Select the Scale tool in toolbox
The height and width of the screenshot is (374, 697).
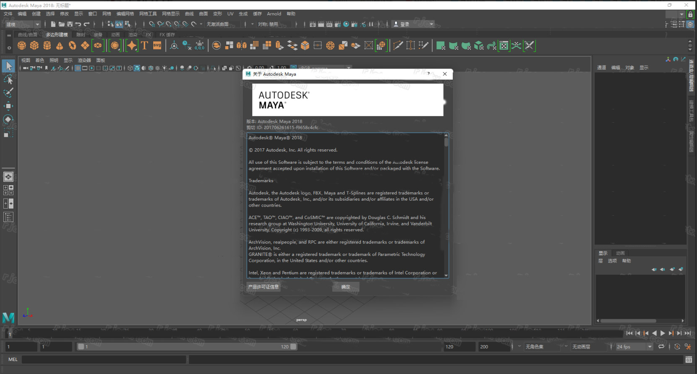pos(8,133)
